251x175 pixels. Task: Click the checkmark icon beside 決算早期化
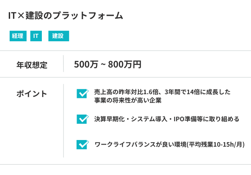point(82,119)
